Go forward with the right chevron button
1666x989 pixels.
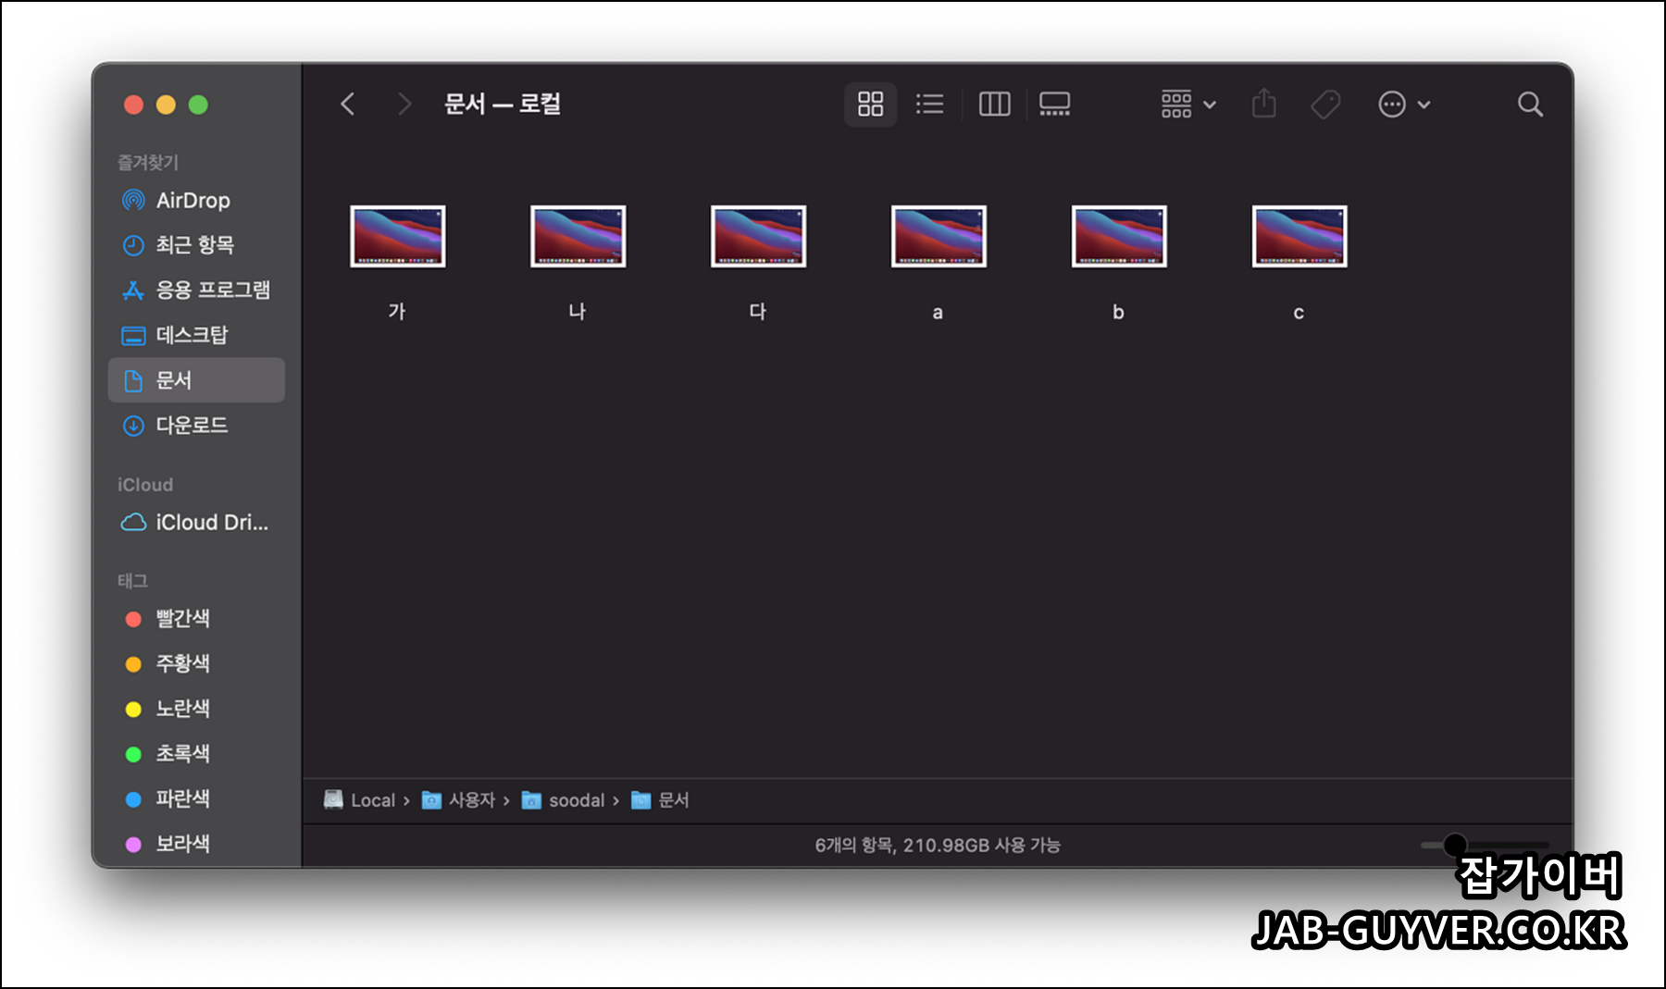coord(404,104)
